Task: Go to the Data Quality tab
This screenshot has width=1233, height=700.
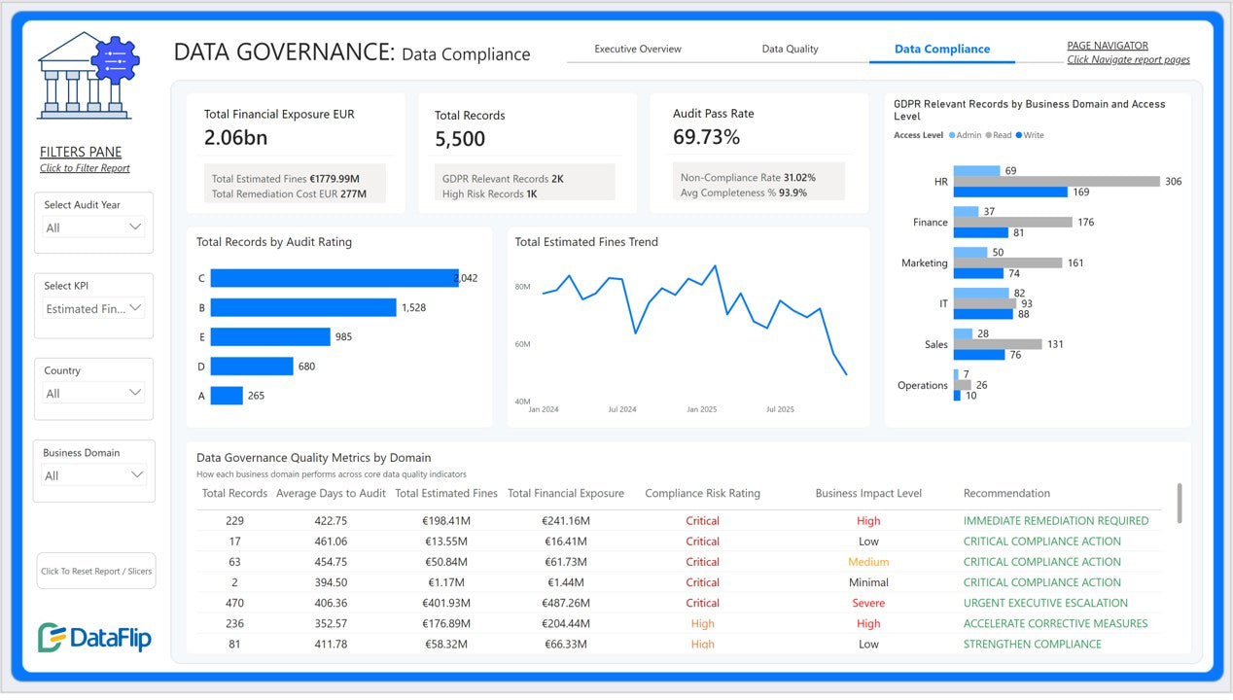Action: 790,49
